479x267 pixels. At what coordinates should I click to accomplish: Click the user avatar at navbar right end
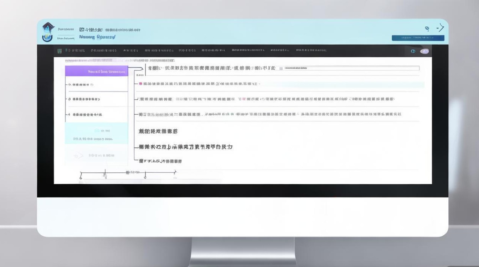(424, 51)
